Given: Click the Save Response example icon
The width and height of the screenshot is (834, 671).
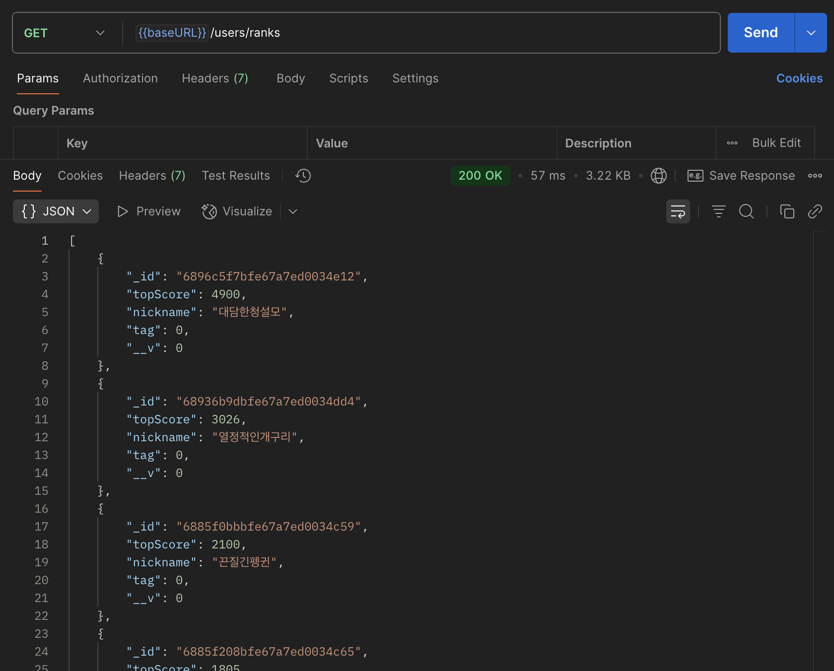Looking at the screenshot, I should tap(695, 176).
